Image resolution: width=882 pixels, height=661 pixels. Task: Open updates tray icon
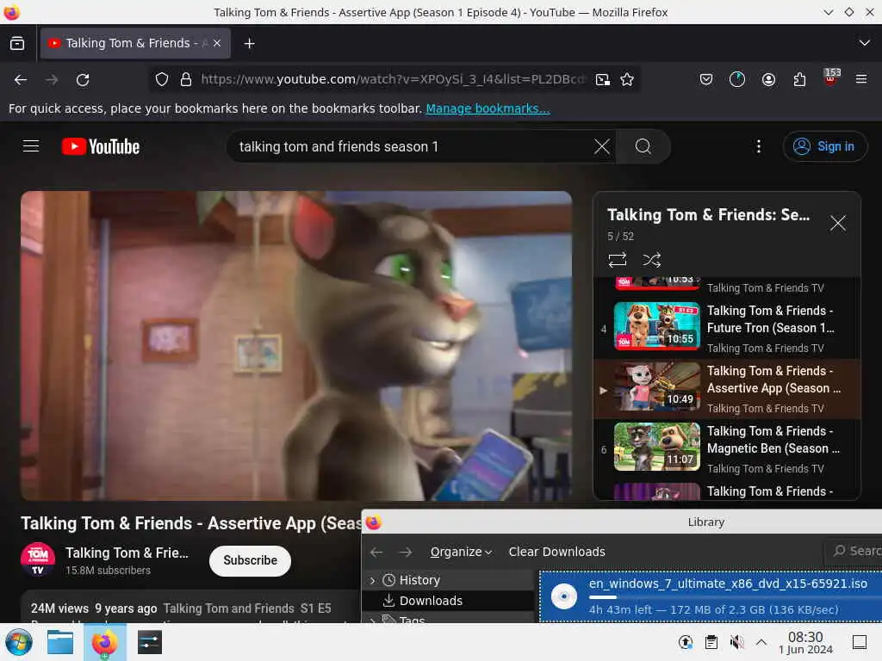686,642
